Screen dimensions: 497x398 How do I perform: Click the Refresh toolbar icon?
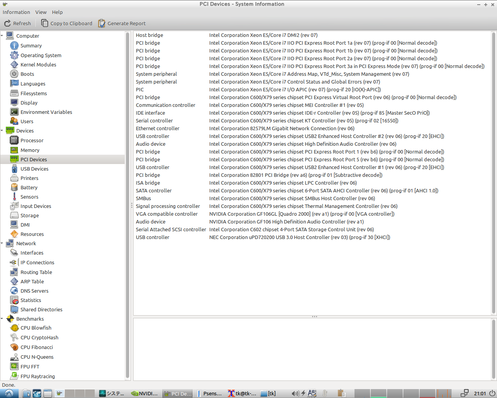(x=7, y=23)
